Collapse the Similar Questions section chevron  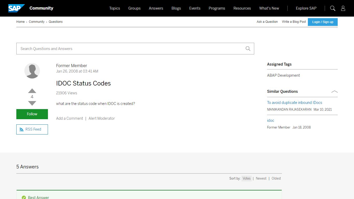click(335, 91)
